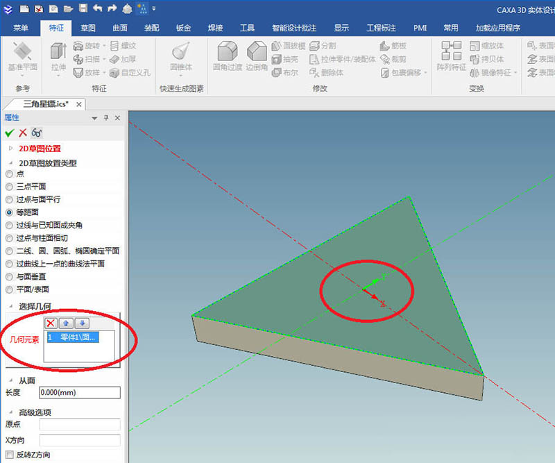
Task: Switch to the 装配 ribbon tab
Action: (x=151, y=28)
